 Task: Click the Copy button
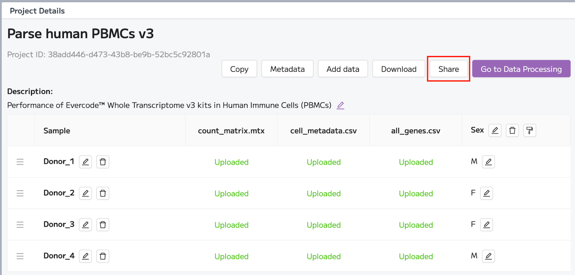239,69
